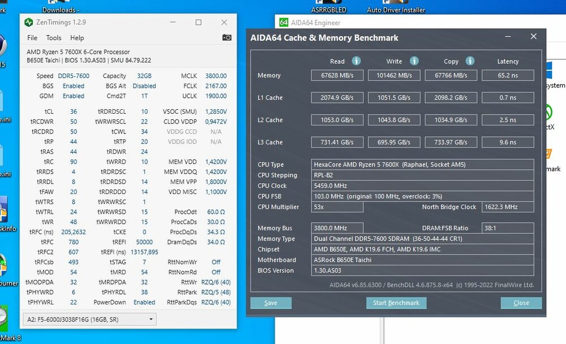Click the North Bridge Clock value 1622.3 MHz
The height and width of the screenshot is (344, 566).
point(508,207)
